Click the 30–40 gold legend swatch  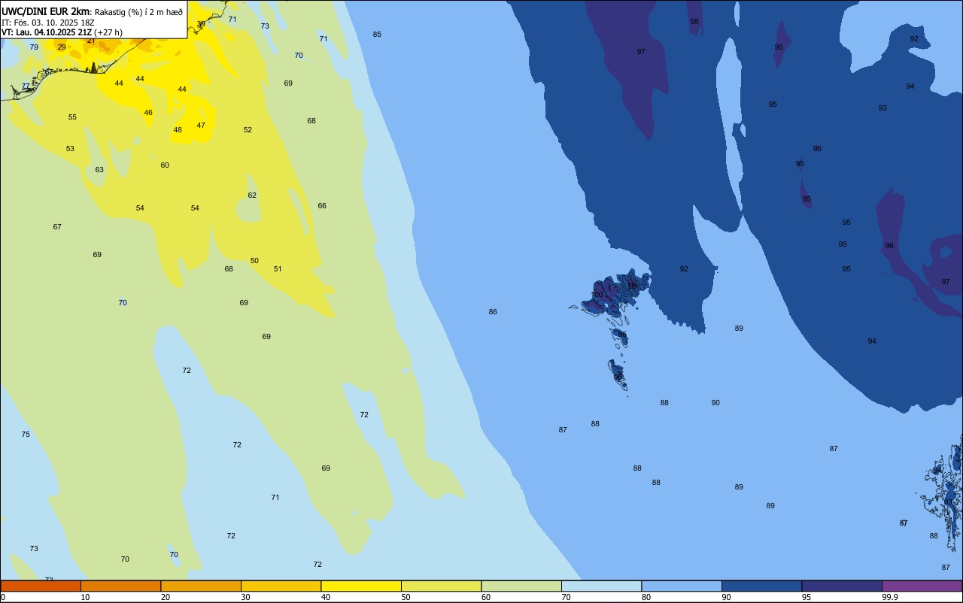281,586
